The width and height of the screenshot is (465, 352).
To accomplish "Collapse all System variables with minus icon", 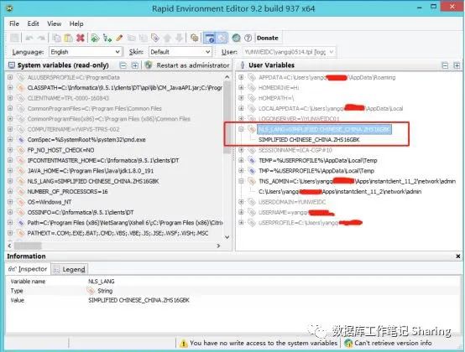I will [123, 65].
